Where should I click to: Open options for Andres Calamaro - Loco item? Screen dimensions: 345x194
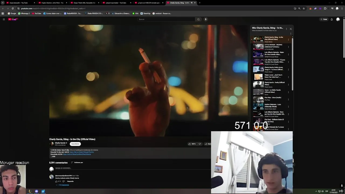288,107
